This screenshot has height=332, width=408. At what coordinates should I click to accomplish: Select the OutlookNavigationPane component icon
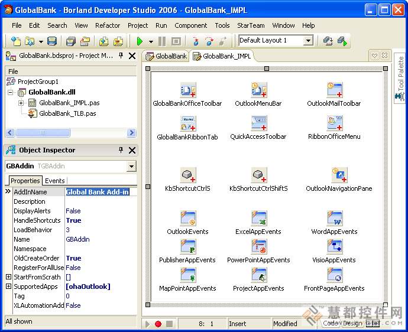pos(339,175)
